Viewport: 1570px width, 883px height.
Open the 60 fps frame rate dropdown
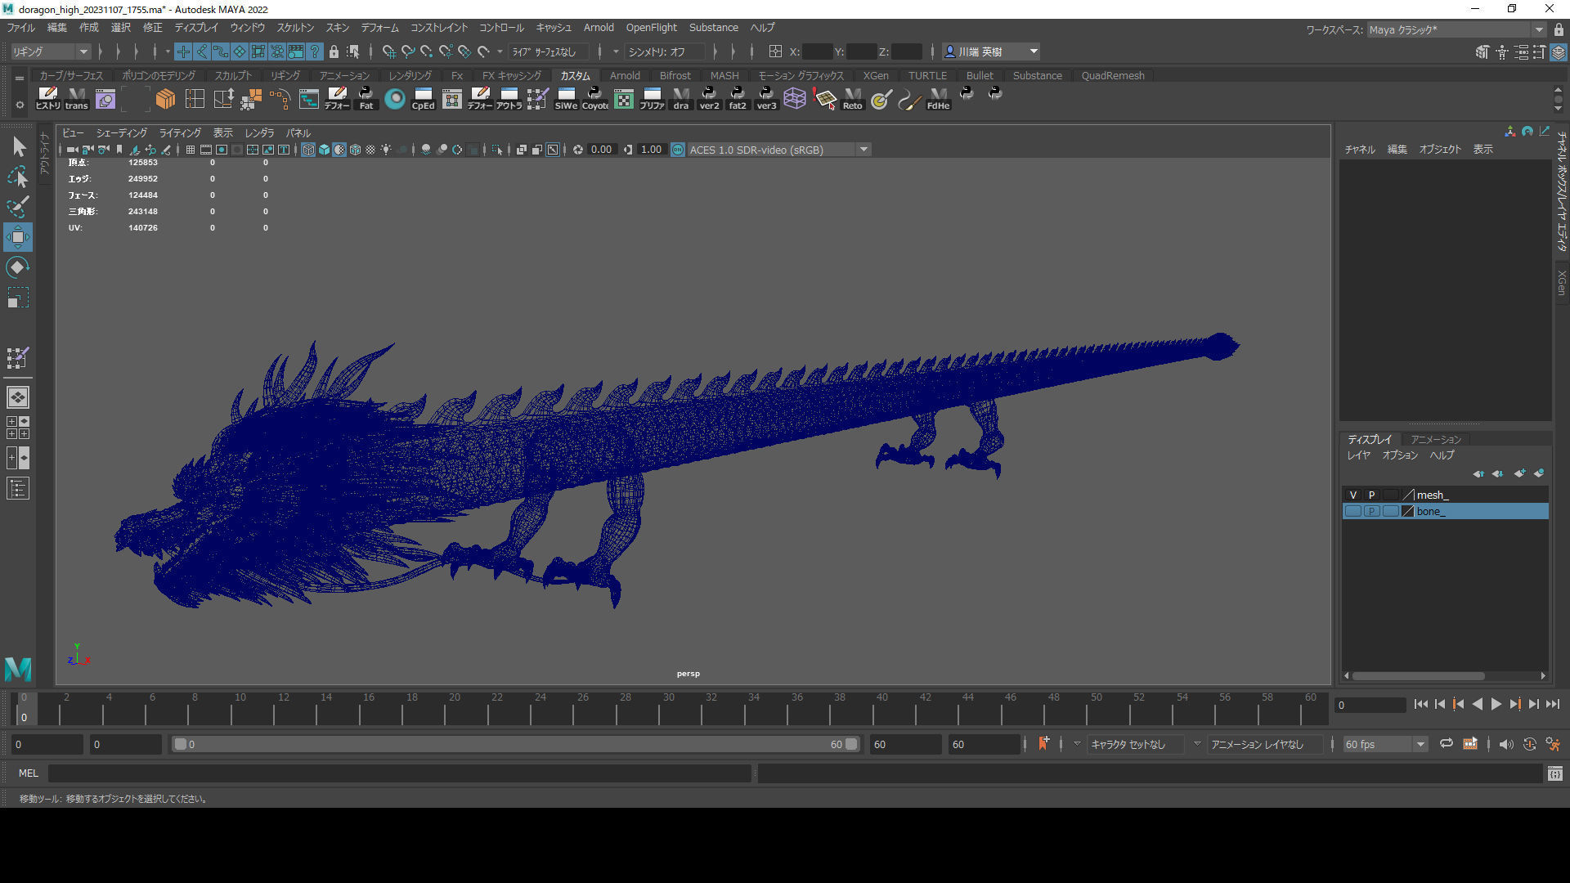tap(1384, 744)
